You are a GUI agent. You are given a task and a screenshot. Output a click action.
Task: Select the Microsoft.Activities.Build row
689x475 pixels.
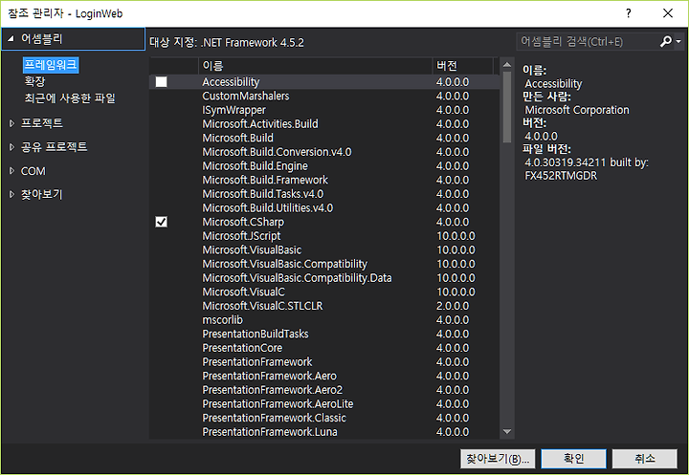tap(324, 124)
